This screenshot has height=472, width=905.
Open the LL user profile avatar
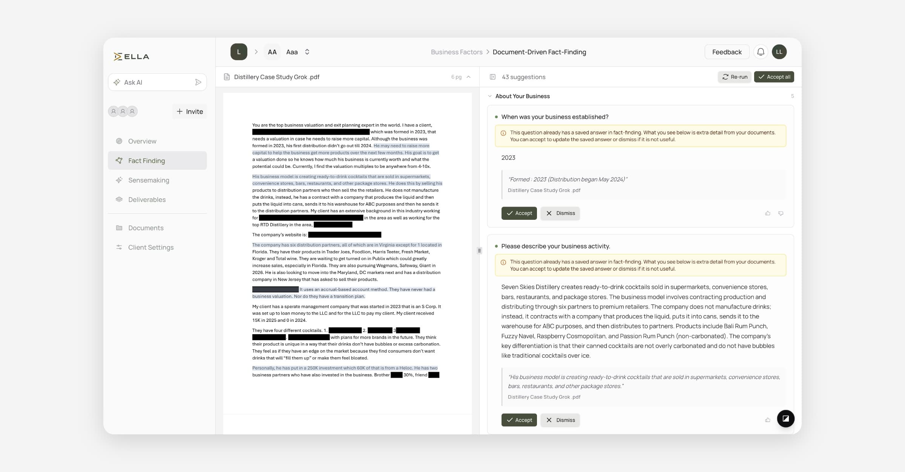tap(779, 52)
